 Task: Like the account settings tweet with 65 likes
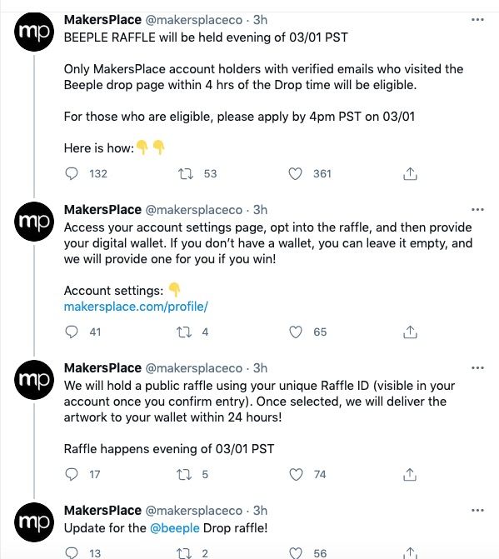point(296,332)
